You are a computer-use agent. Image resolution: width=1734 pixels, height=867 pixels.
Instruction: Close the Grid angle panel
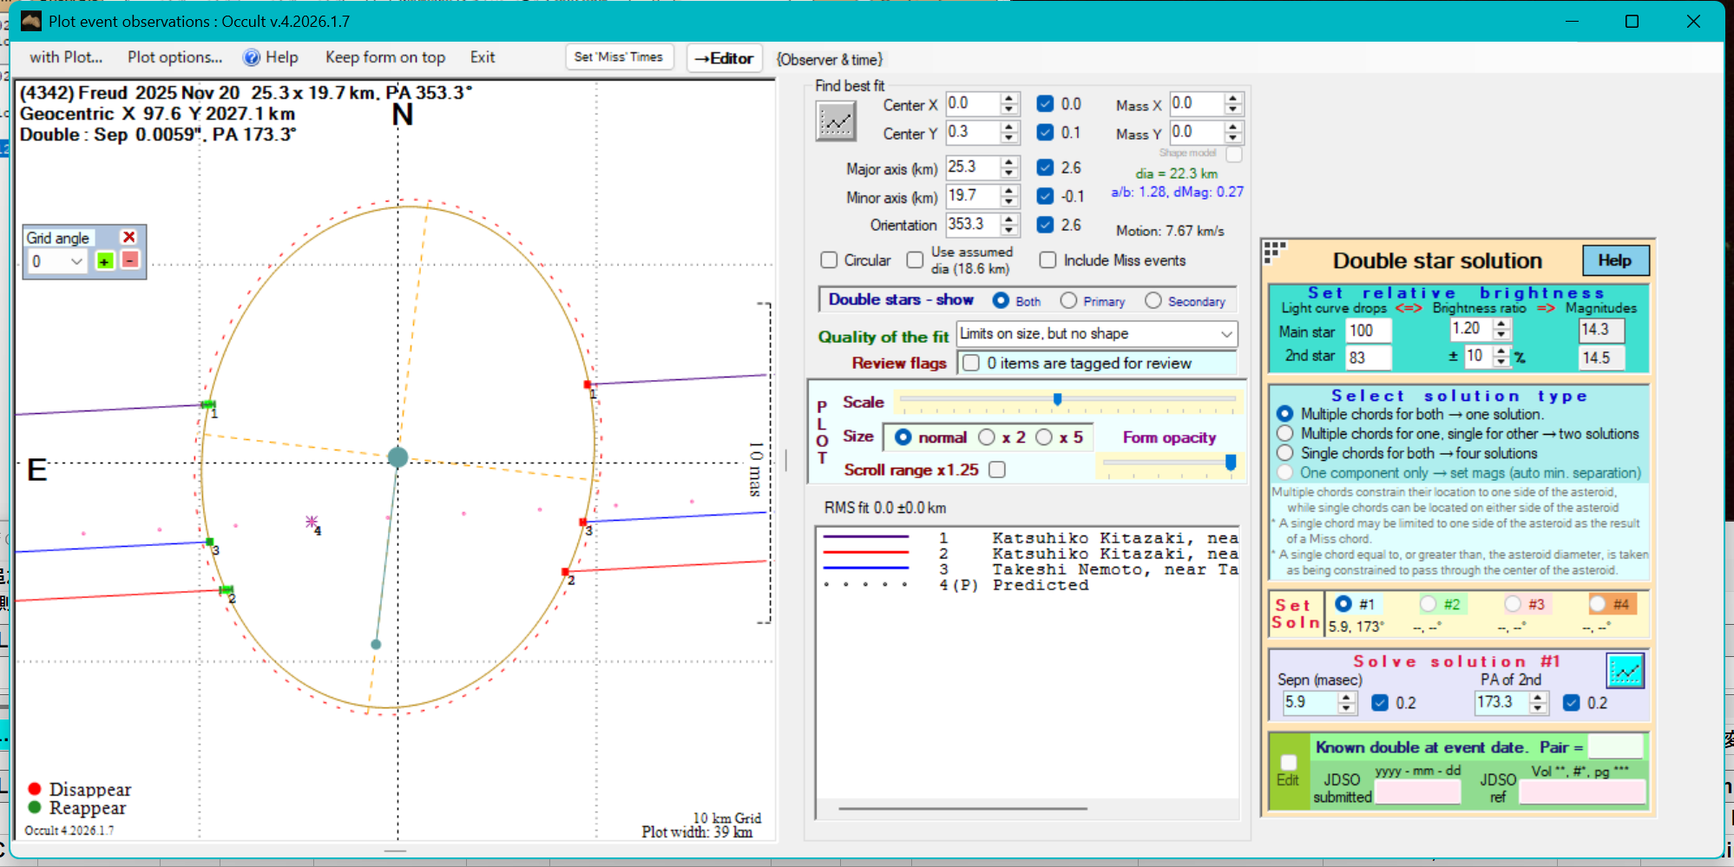click(129, 237)
